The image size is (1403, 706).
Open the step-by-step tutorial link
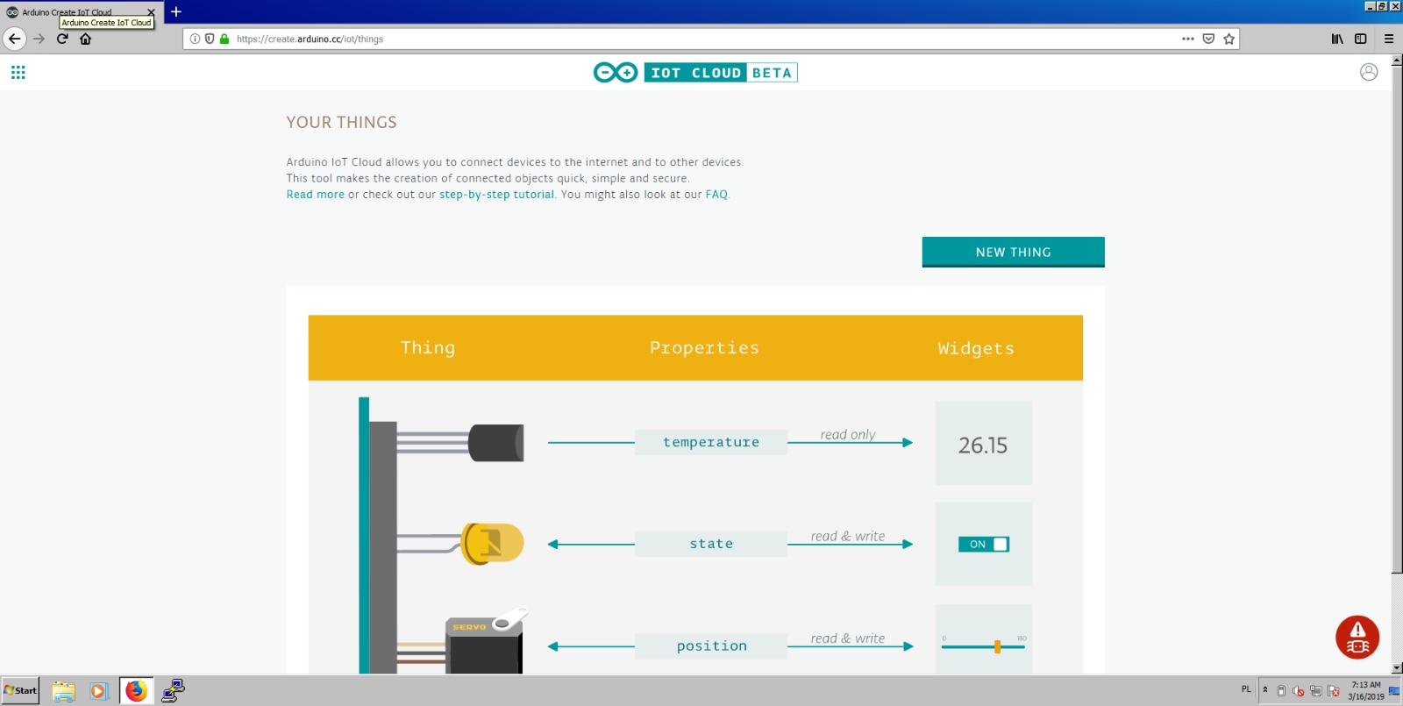(x=496, y=195)
